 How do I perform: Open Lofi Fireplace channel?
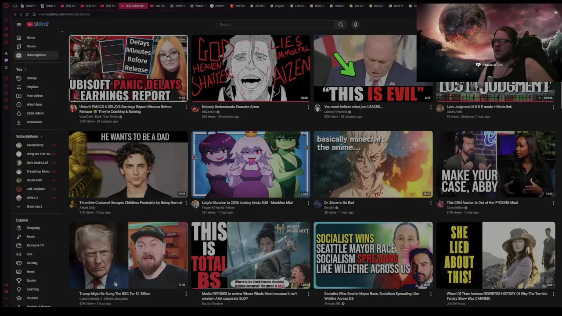tap(36, 189)
